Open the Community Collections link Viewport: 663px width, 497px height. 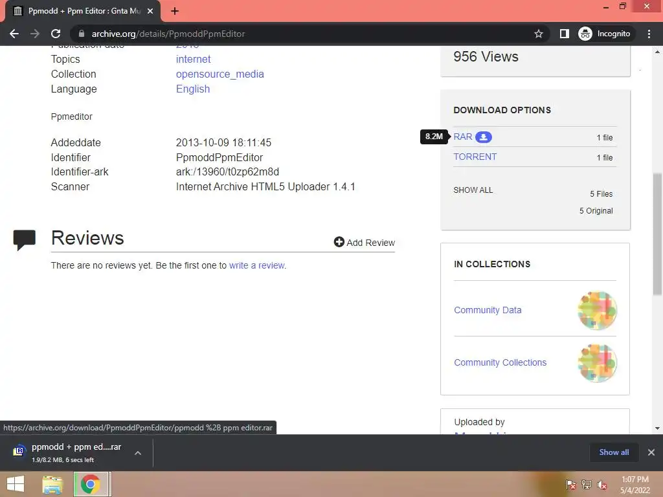500,362
